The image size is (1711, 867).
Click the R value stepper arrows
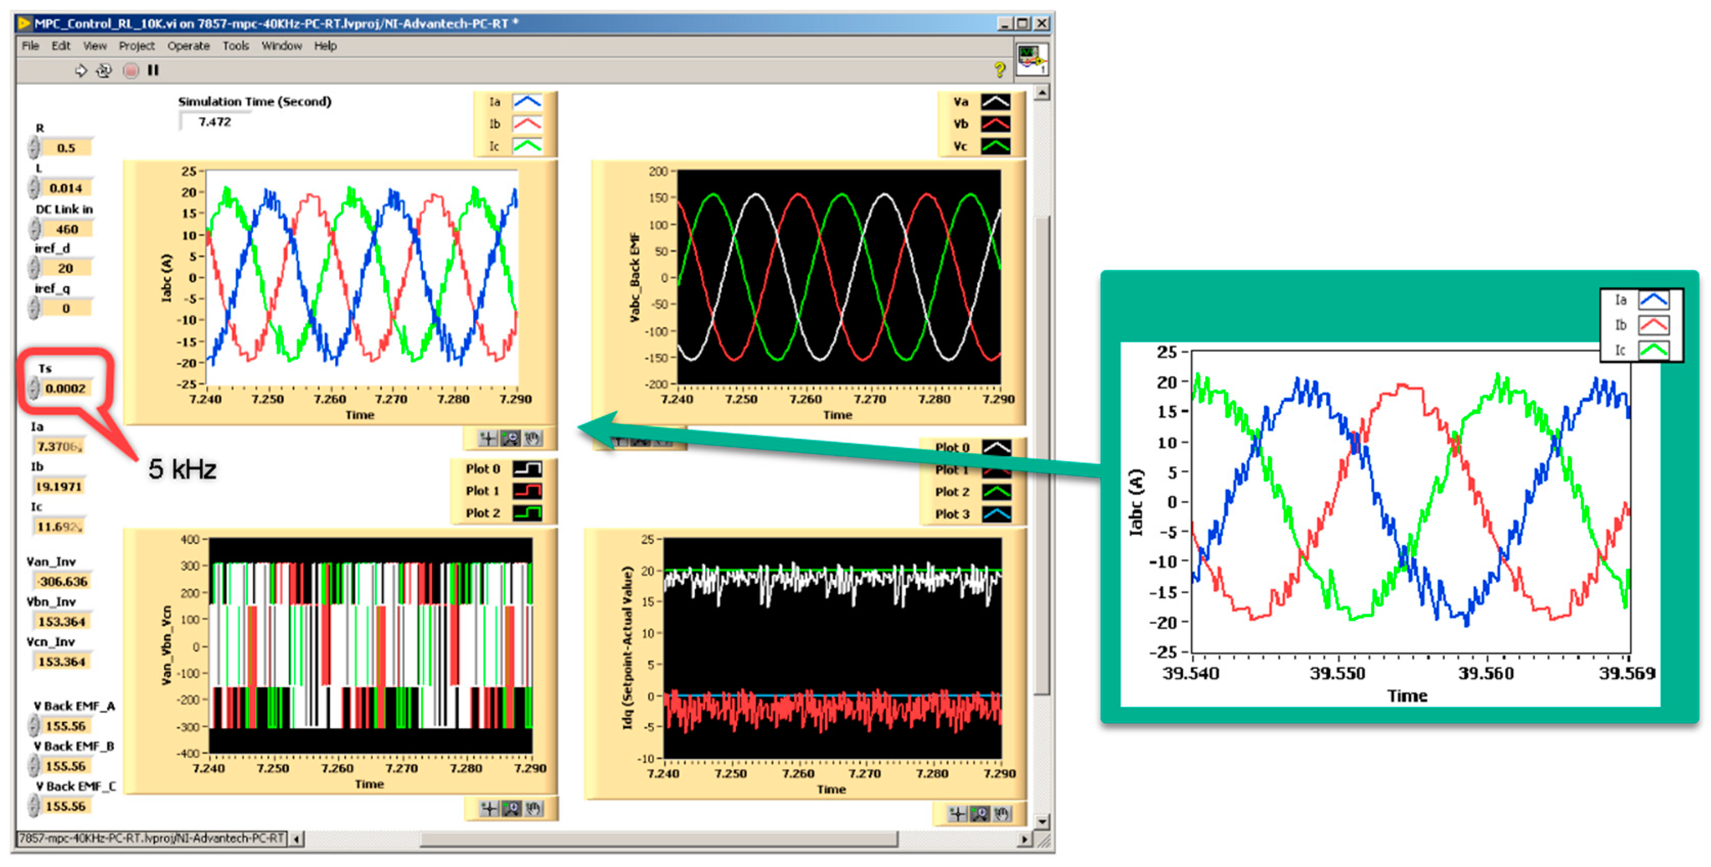[x=34, y=147]
